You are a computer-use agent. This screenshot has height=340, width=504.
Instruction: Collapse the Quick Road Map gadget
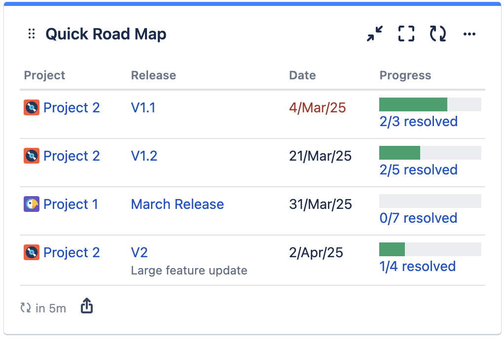point(374,34)
